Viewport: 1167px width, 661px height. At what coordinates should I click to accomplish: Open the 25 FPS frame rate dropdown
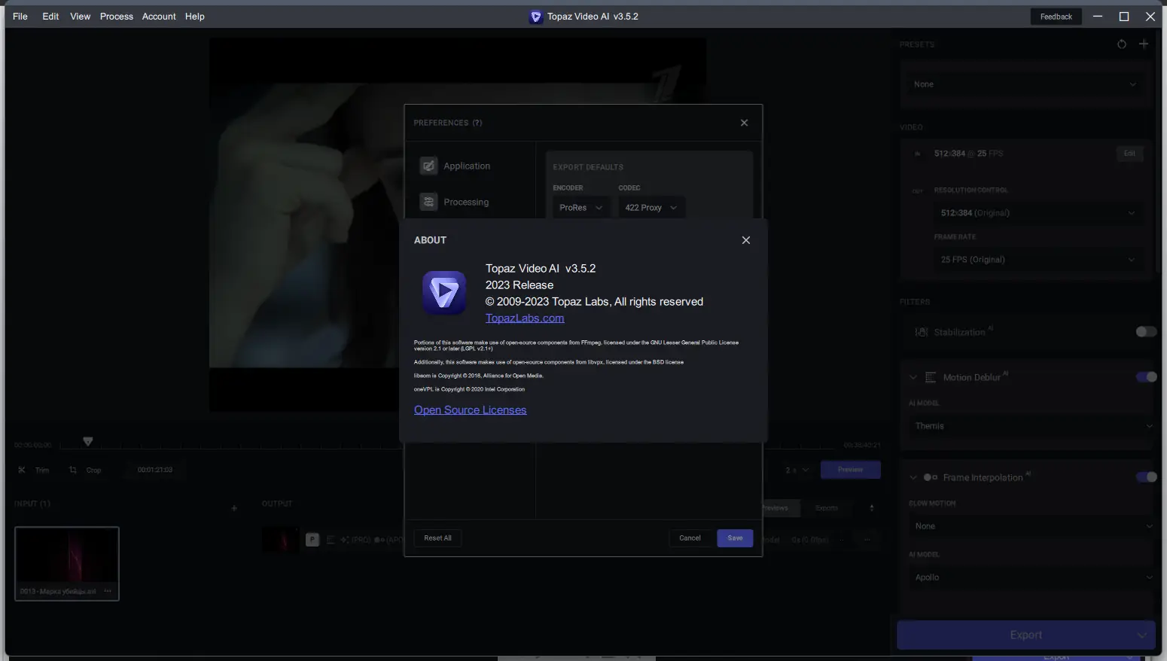click(x=1038, y=260)
